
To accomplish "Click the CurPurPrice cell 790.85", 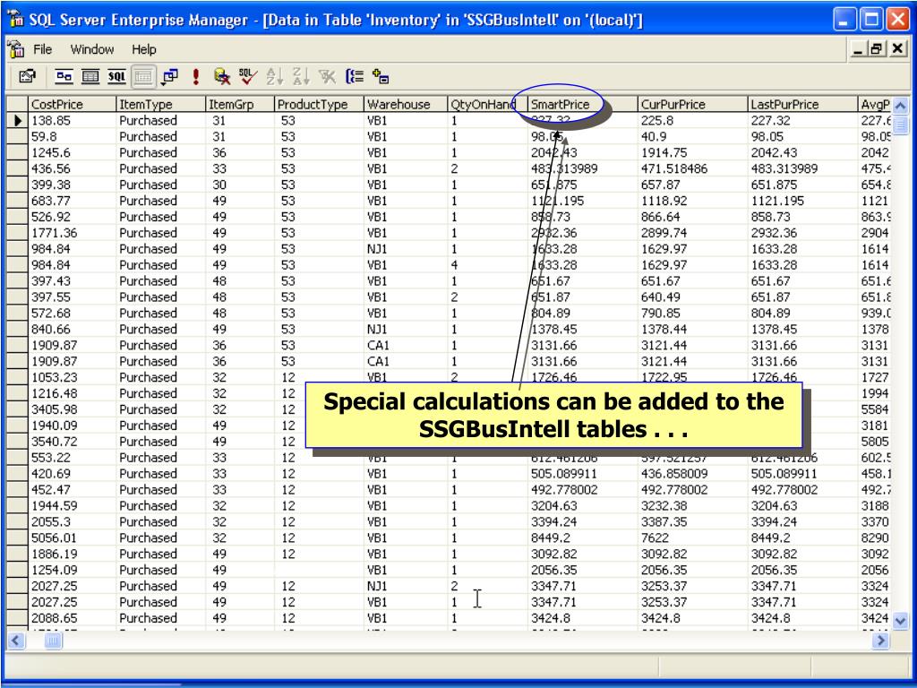I will (692, 313).
